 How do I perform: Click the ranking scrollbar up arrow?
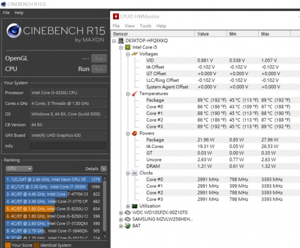click(105, 178)
